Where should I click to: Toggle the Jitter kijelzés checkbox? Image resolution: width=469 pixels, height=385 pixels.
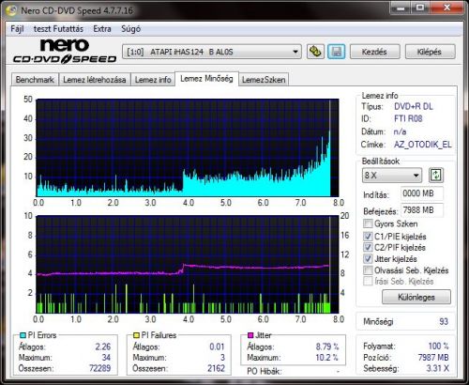click(x=368, y=259)
